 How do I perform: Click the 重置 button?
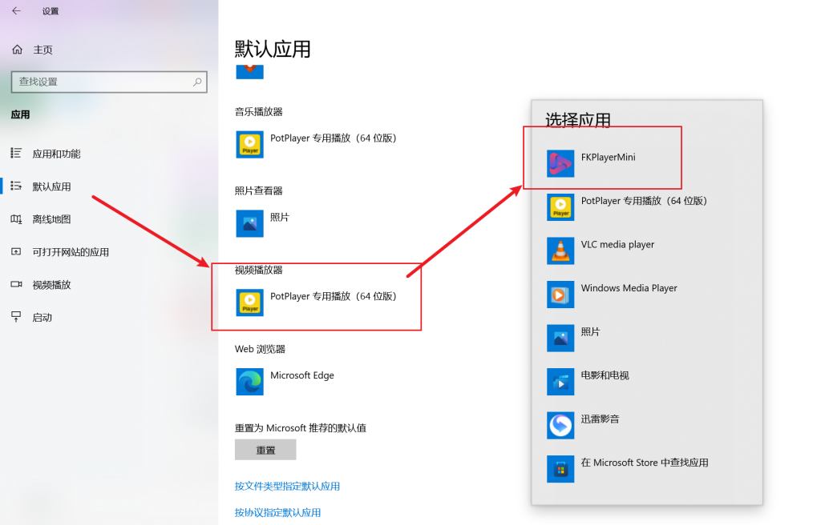(x=265, y=450)
